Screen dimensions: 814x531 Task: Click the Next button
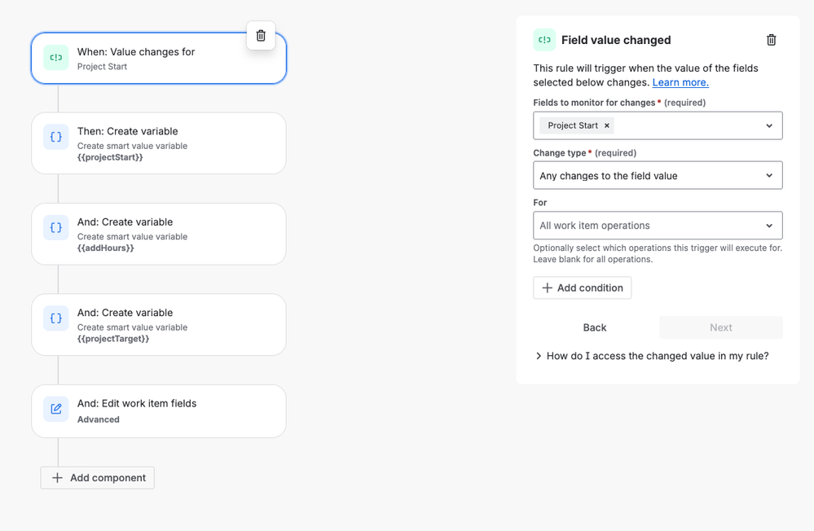coord(720,327)
